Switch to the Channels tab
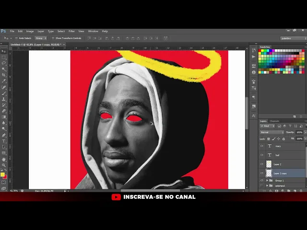The image size is (307, 230). pos(274,121)
